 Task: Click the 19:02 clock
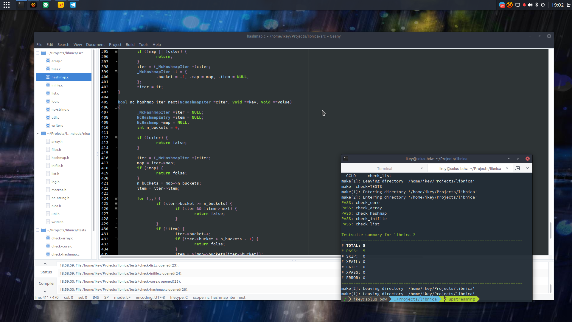click(557, 5)
